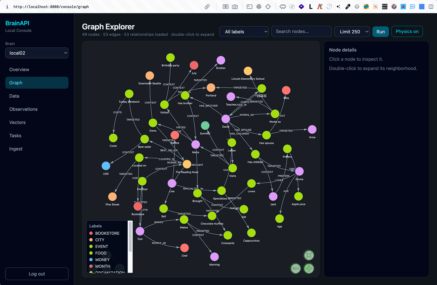437x285 pixels.
Task: Click the site info icon beside URL
Action: pyautogui.click(x=7, y=7)
